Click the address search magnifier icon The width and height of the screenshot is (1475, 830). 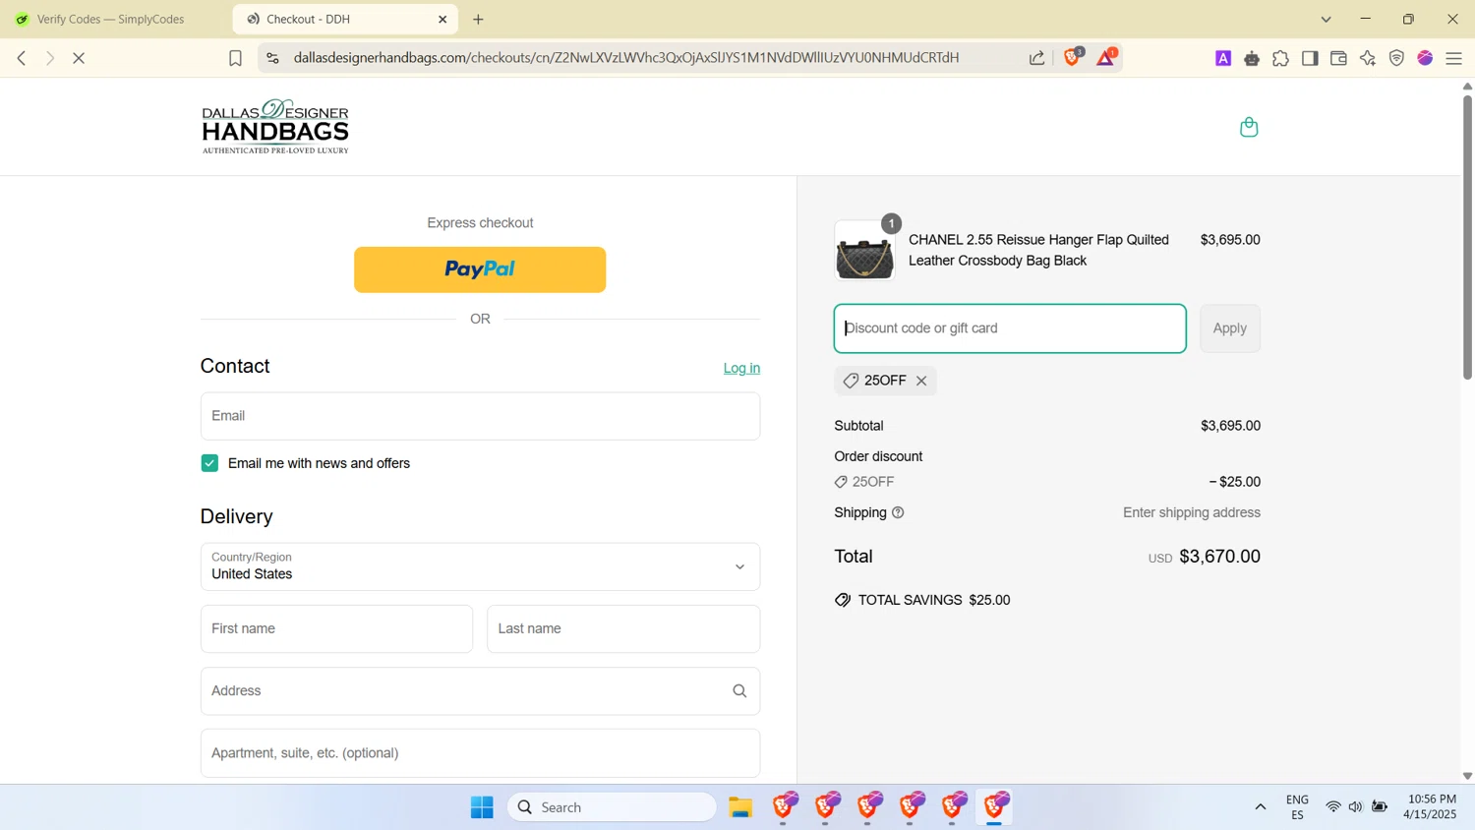pos(739,691)
